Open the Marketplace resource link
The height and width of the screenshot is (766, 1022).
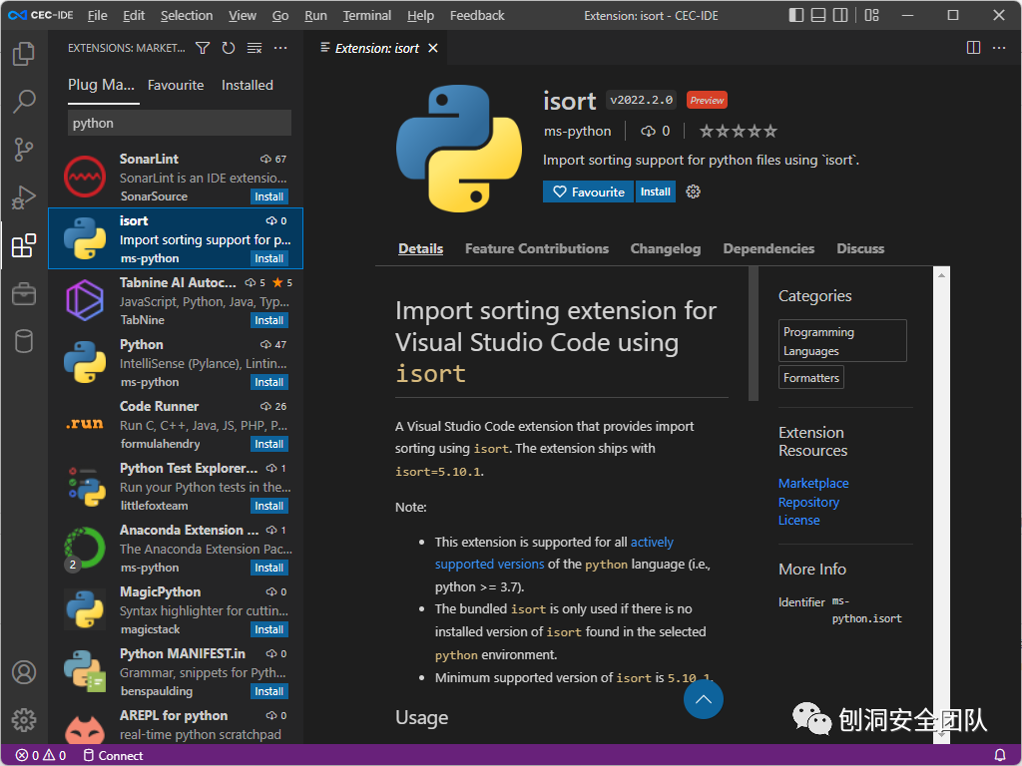click(813, 484)
